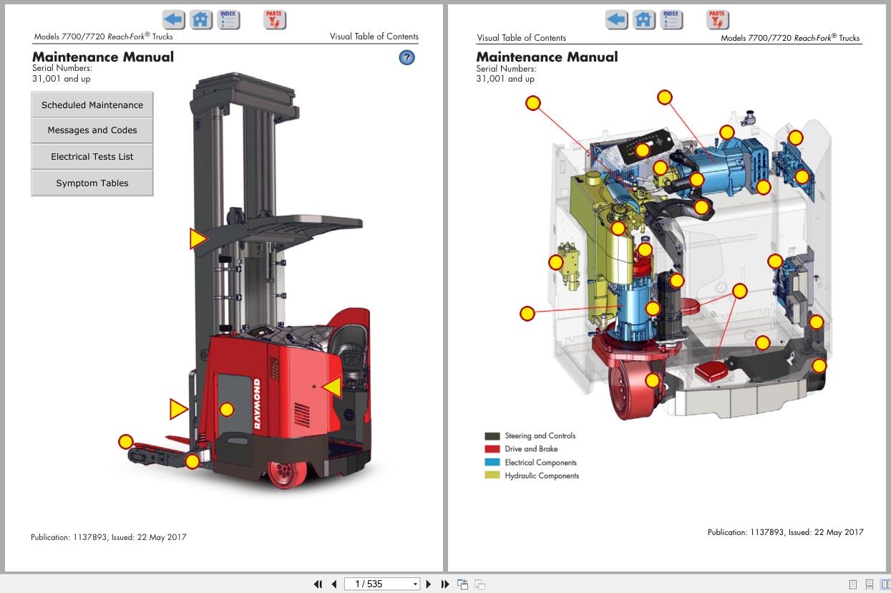Screen dimensions: 891x593
Task: Click the Drive and Brake legend label
Action: click(531, 449)
